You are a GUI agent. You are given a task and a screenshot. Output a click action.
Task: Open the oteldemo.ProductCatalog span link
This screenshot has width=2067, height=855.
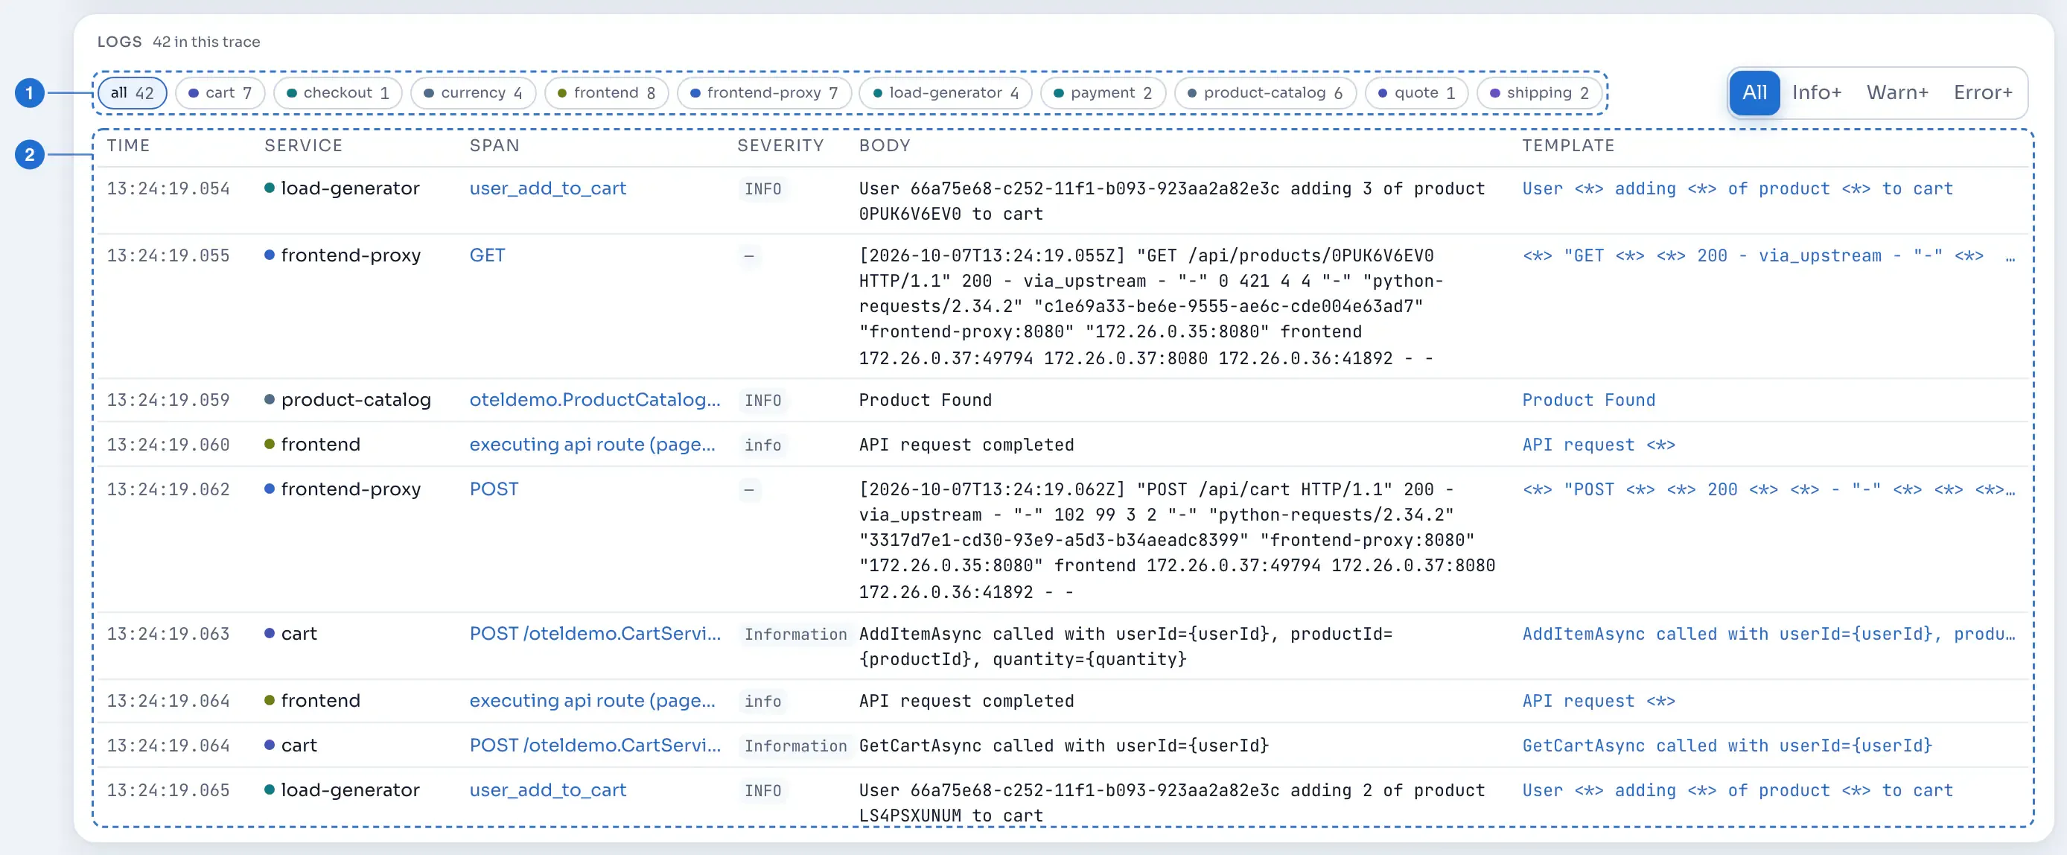click(x=595, y=400)
